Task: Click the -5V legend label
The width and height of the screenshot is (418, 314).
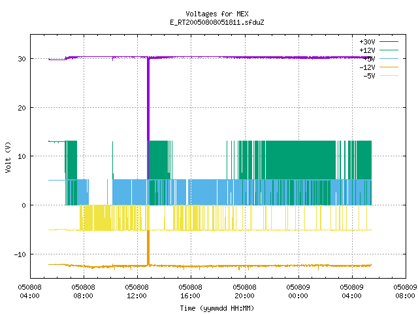Action: 369,76
